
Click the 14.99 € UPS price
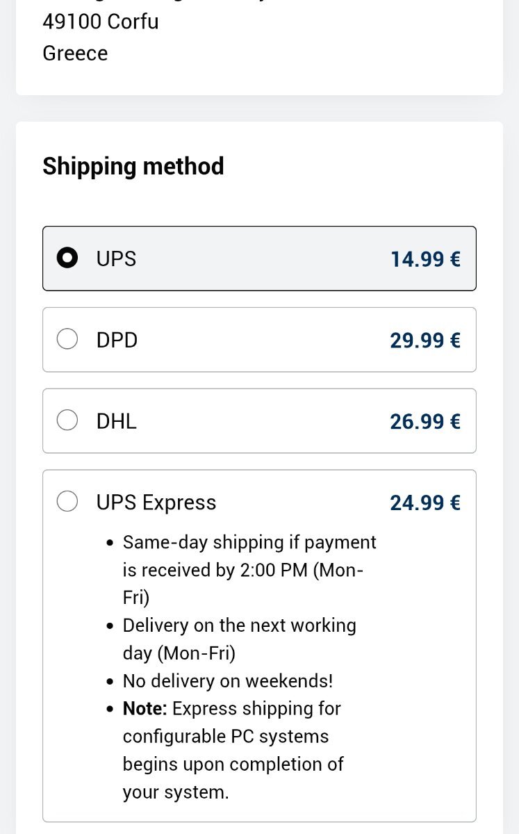[425, 259]
